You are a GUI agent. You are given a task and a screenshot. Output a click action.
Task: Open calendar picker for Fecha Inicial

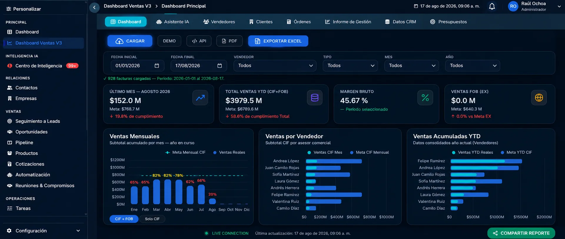click(x=157, y=66)
